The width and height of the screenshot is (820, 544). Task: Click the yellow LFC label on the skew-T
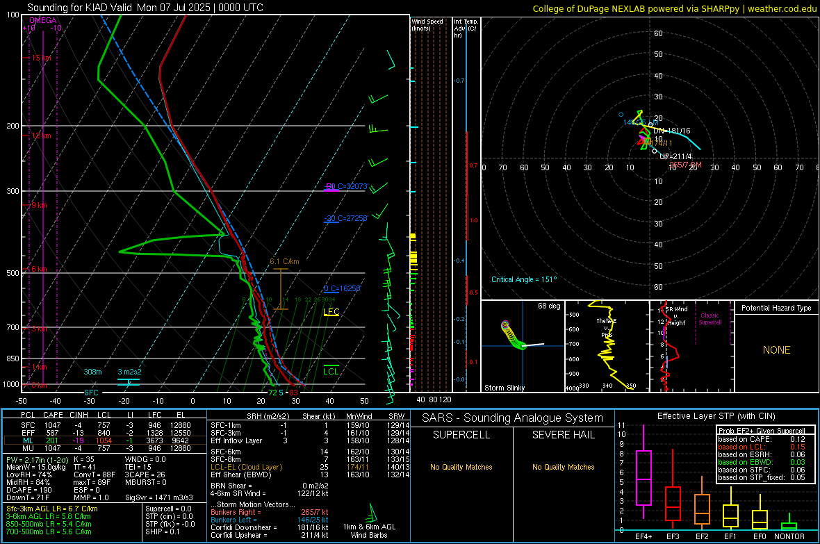(331, 312)
